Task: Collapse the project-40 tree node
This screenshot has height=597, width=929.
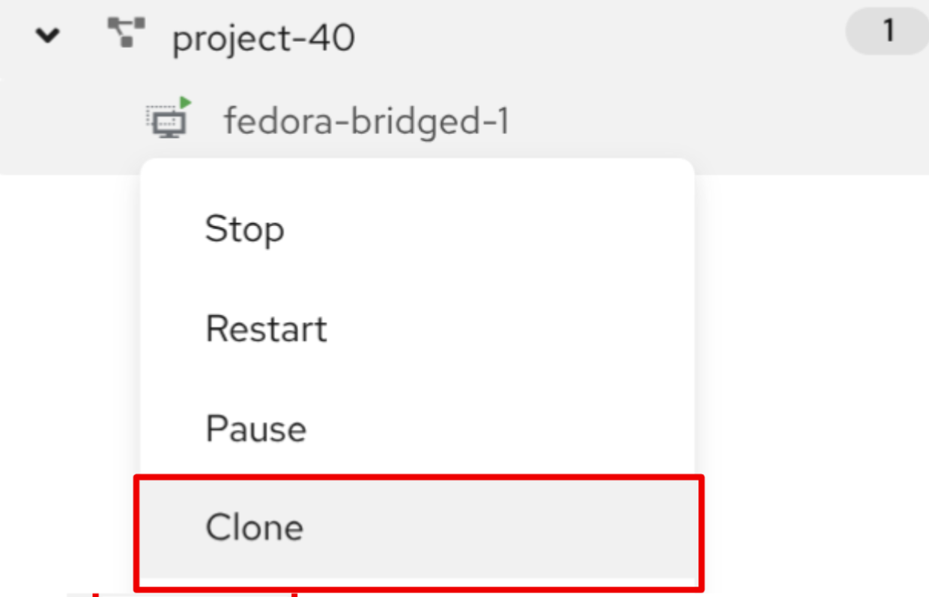Action: tap(47, 36)
